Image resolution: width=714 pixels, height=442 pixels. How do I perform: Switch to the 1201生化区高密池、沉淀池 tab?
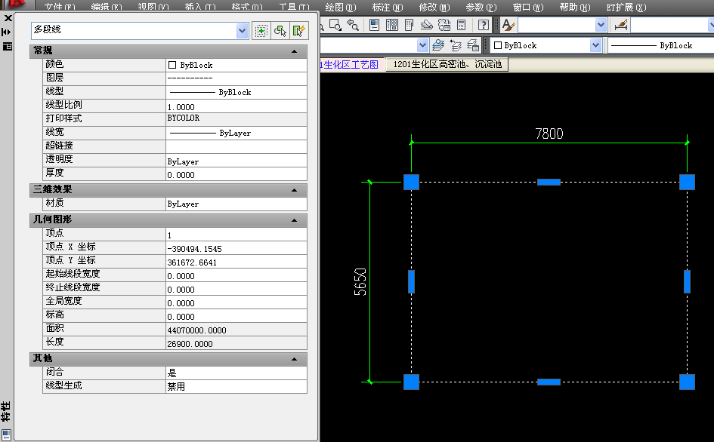[447, 64]
